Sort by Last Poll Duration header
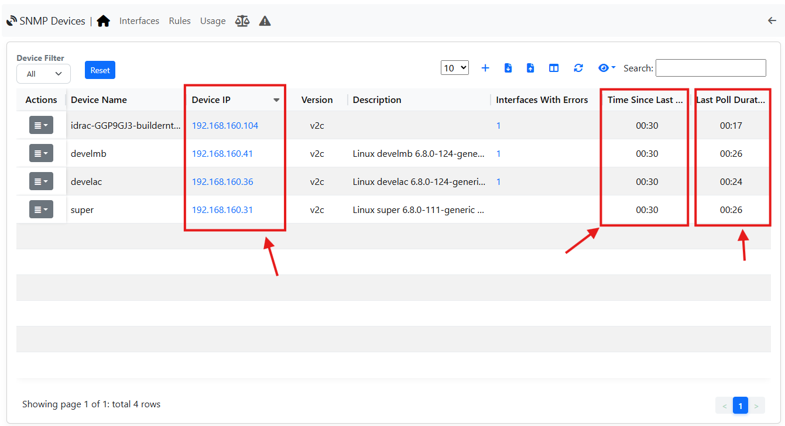 coord(731,100)
